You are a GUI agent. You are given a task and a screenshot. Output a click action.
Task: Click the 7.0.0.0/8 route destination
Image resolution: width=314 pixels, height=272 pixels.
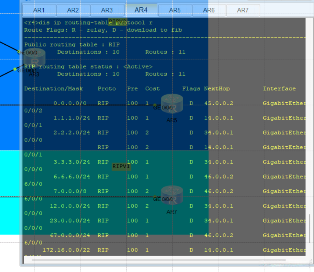point(70,191)
